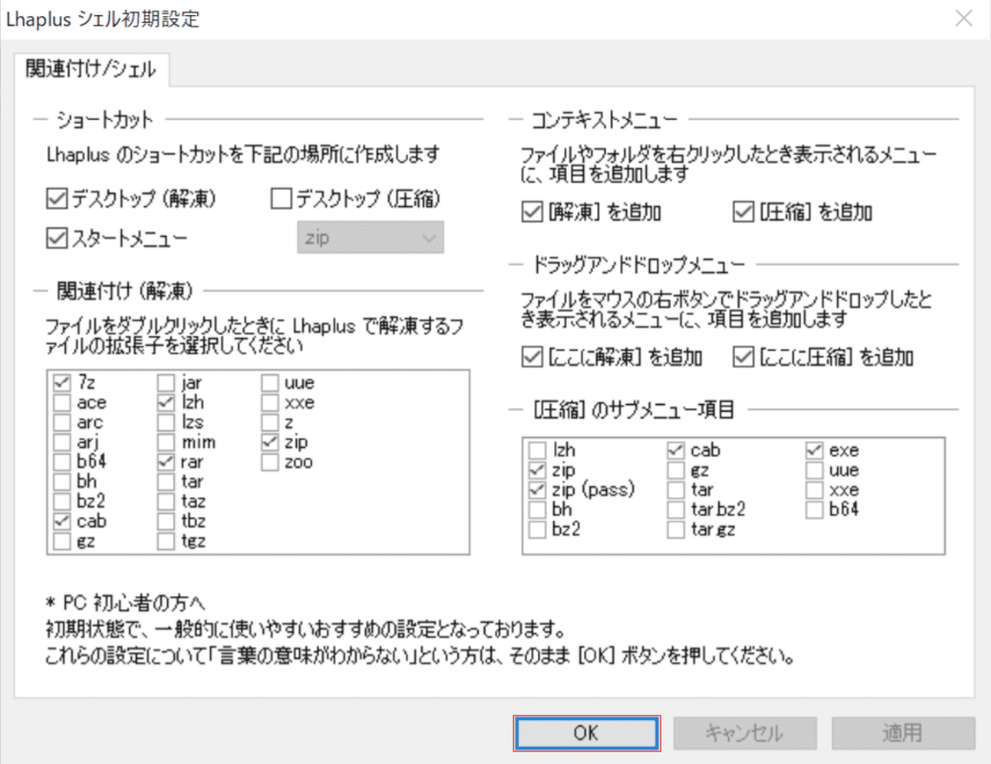991x764 pixels.
Task: Uncheck スタートメニュー shortcut option
Action: (x=57, y=238)
